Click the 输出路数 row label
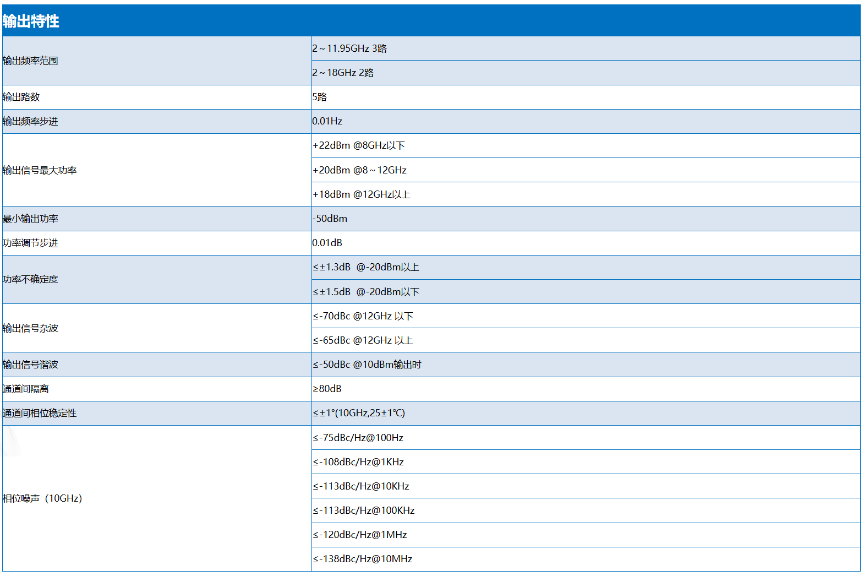 (21, 97)
